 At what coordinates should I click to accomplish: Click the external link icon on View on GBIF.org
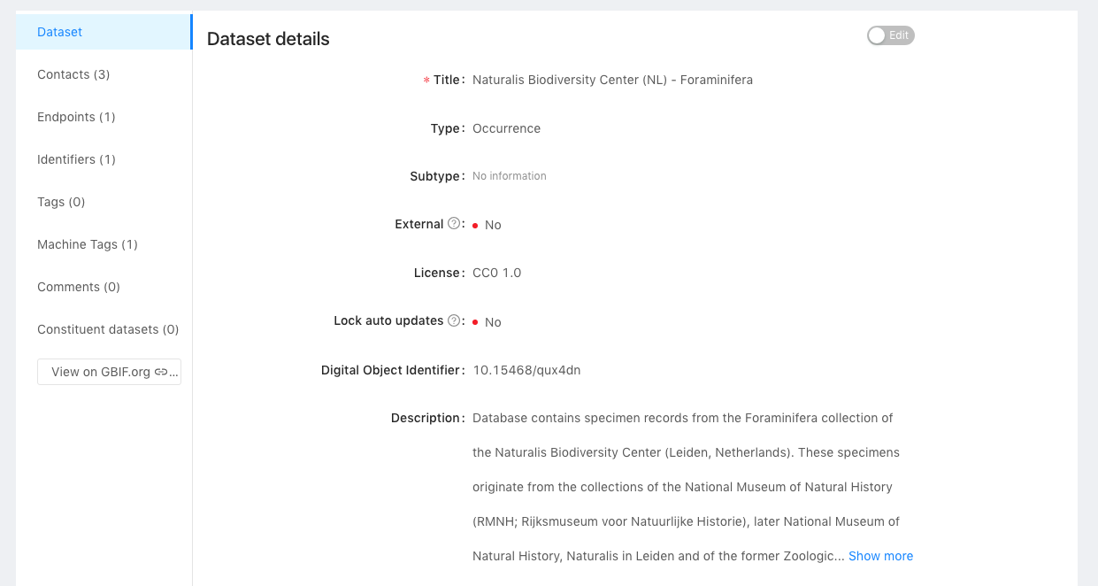coord(164,372)
